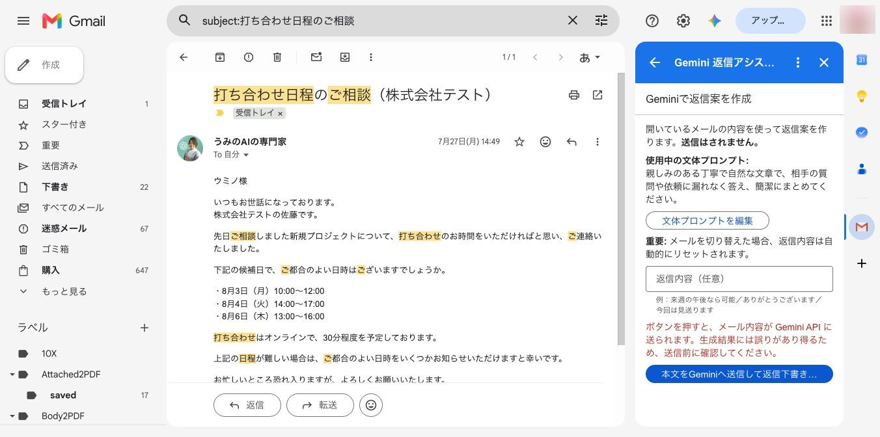The width and height of the screenshot is (880, 437).
Task: Open the Support help icon
Action: point(652,21)
